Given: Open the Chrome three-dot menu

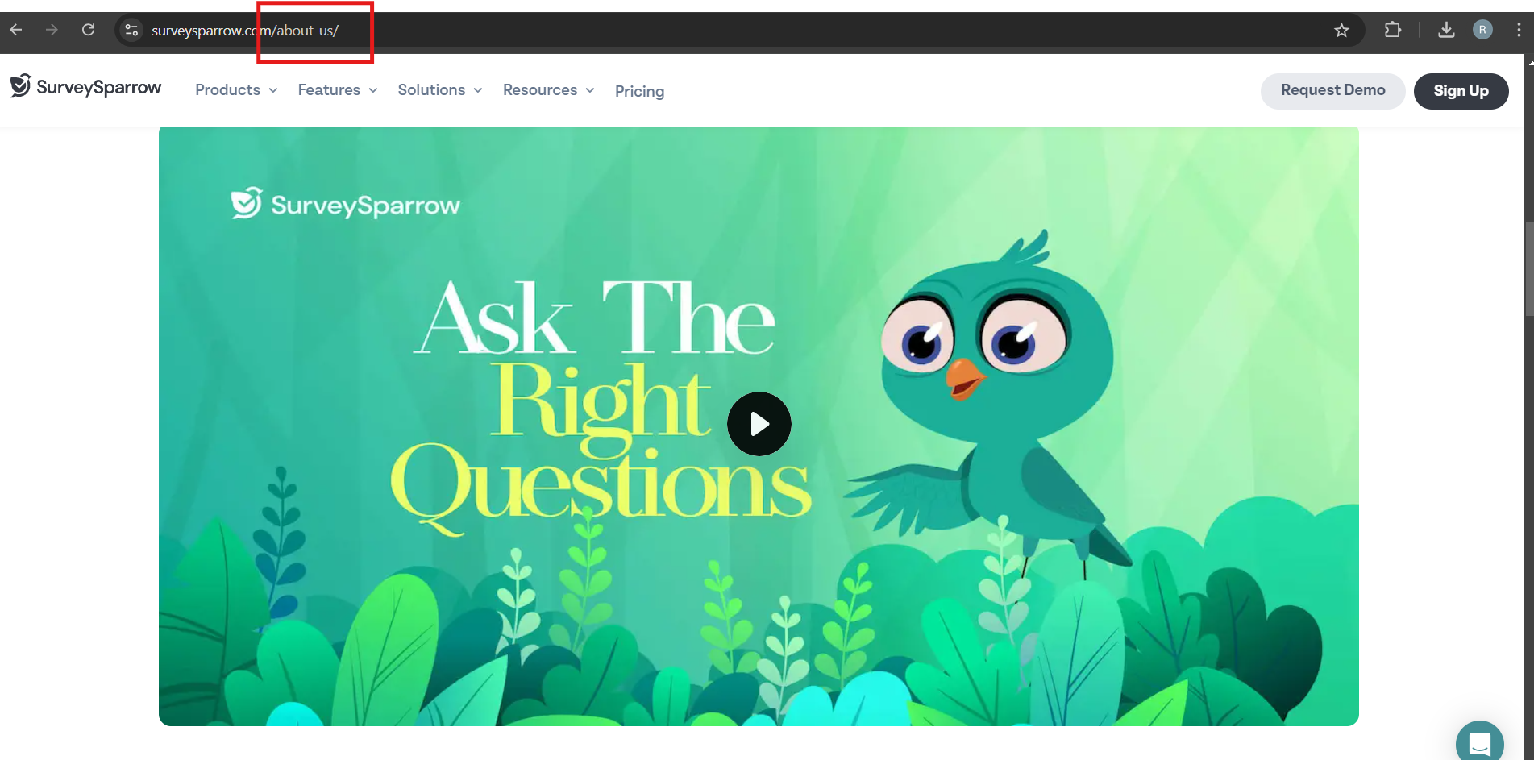Looking at the screenshot, I should coord(1519,30).
